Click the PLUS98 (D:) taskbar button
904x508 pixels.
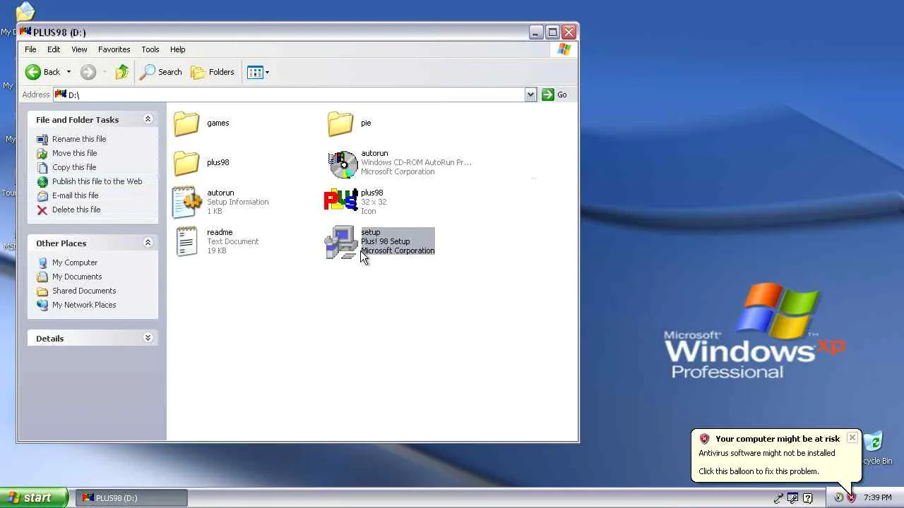(131, 498)
